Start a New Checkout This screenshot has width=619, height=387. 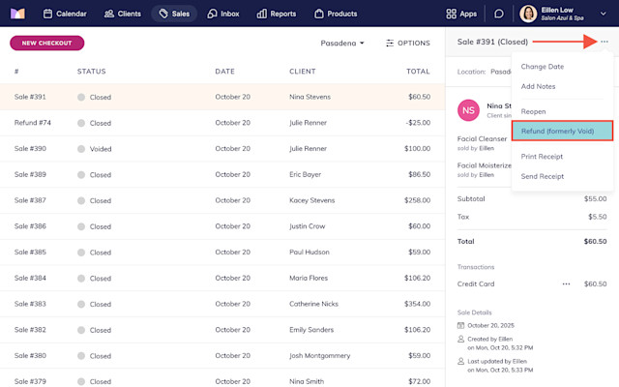click(x=47, y=43)
